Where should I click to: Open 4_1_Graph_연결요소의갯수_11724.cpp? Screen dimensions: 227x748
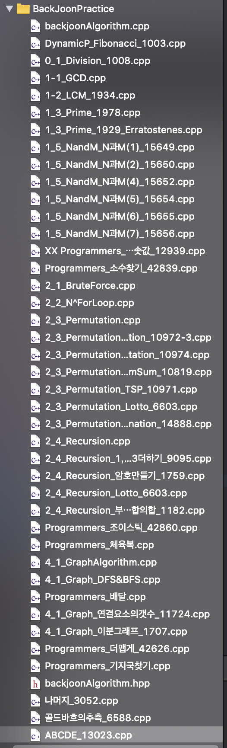tap(127, 614)
